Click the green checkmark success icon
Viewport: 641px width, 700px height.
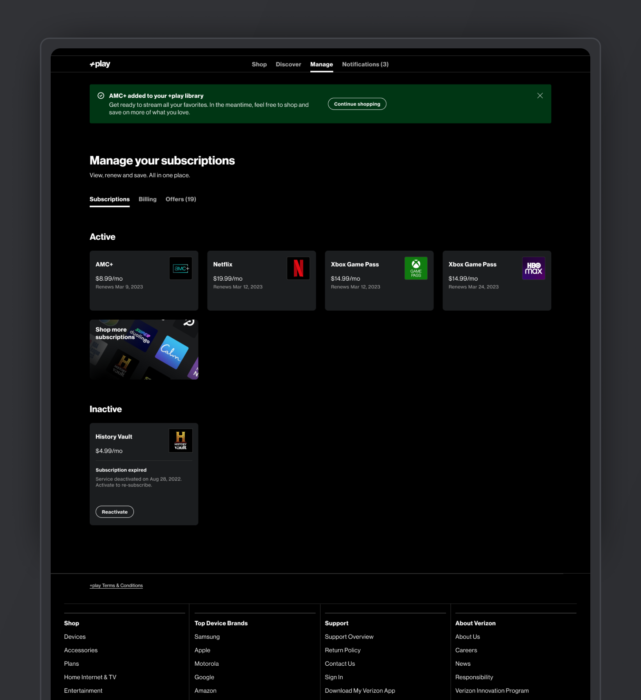[101, 95]
